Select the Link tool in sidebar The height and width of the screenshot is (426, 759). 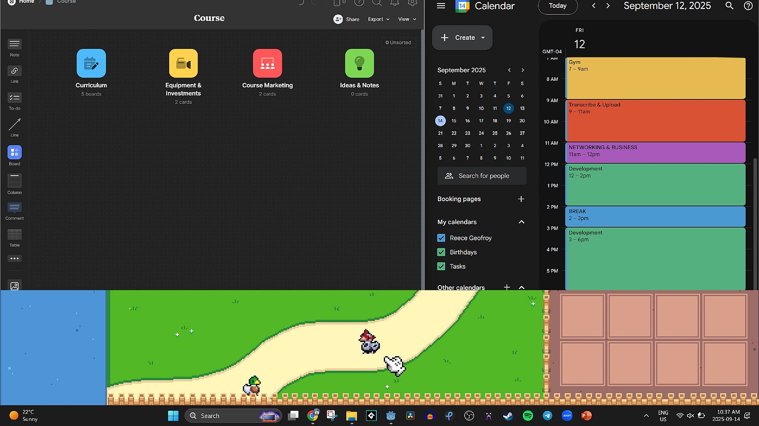click(x=15, y=71)
